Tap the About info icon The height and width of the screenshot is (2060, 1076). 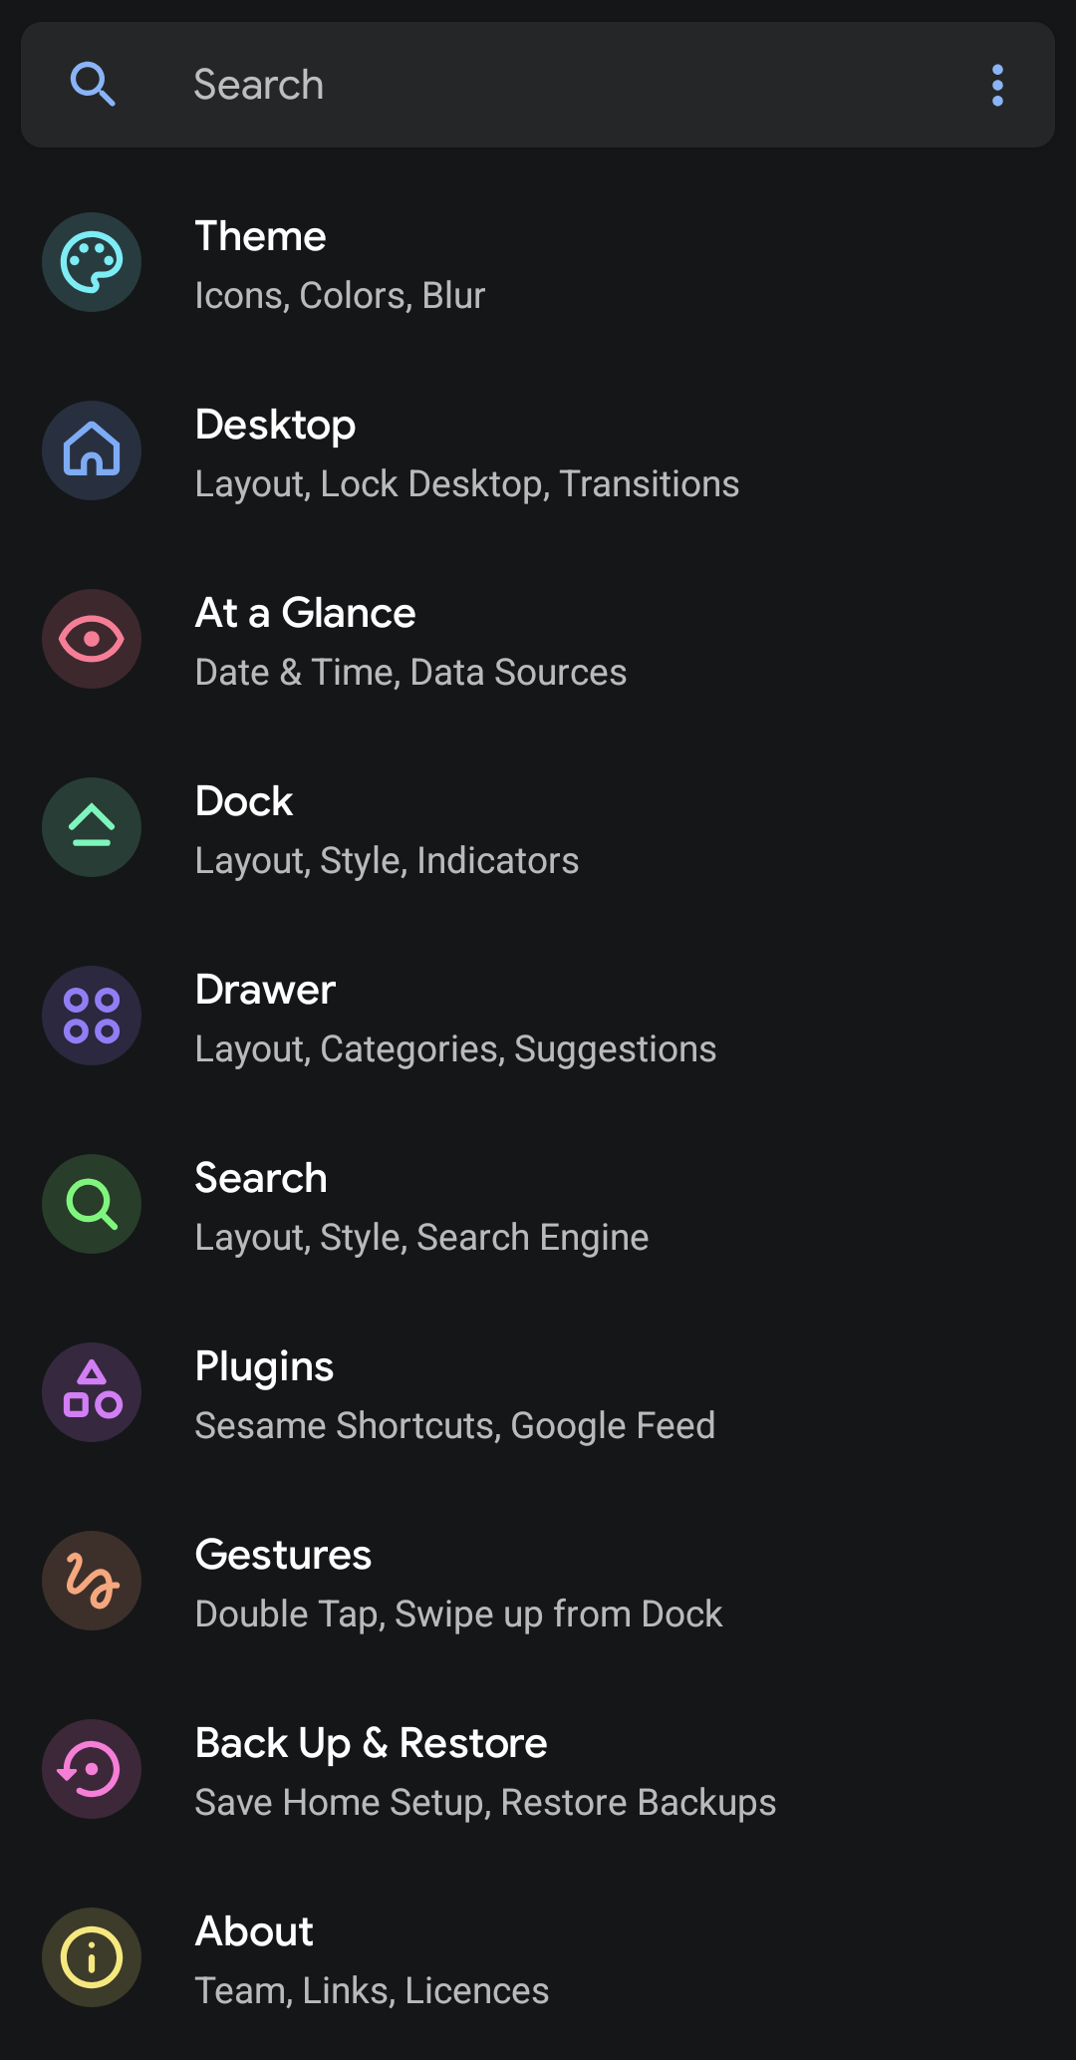tap(92, 1957)
